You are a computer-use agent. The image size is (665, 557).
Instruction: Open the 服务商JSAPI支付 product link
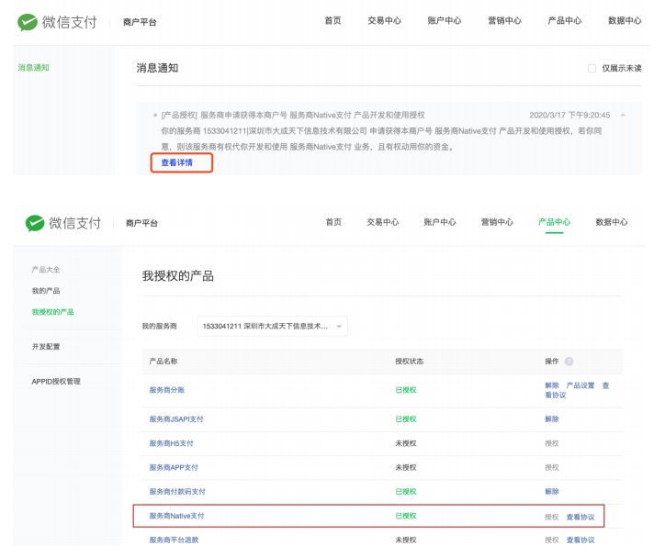click(176, 419)
